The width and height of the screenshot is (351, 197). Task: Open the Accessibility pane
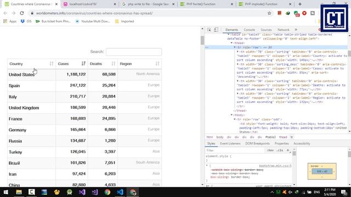click(x=302, y=143)
